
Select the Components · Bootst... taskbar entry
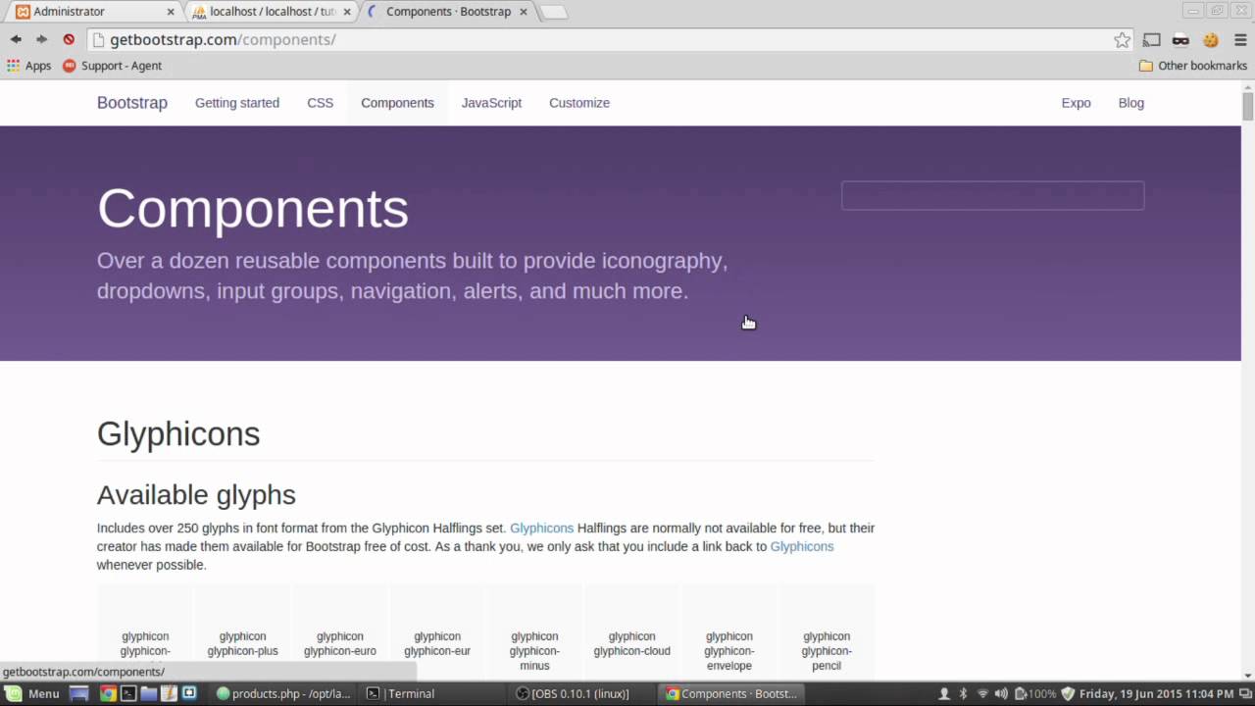[x=731, y=693]
